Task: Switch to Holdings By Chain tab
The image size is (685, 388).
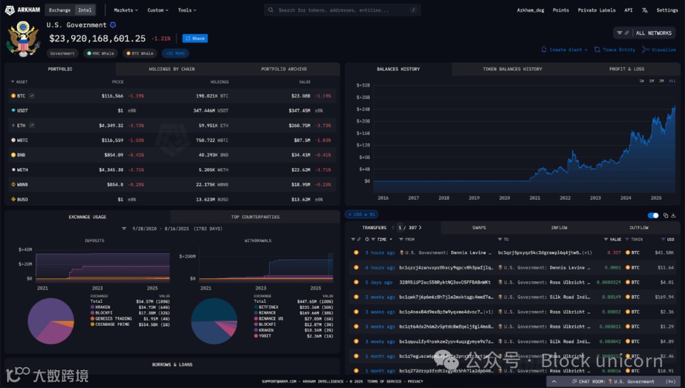Action: pos(172,69)
